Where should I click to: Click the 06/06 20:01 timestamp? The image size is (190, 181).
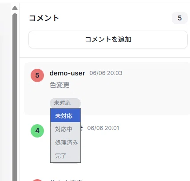[x=103, y=128]
